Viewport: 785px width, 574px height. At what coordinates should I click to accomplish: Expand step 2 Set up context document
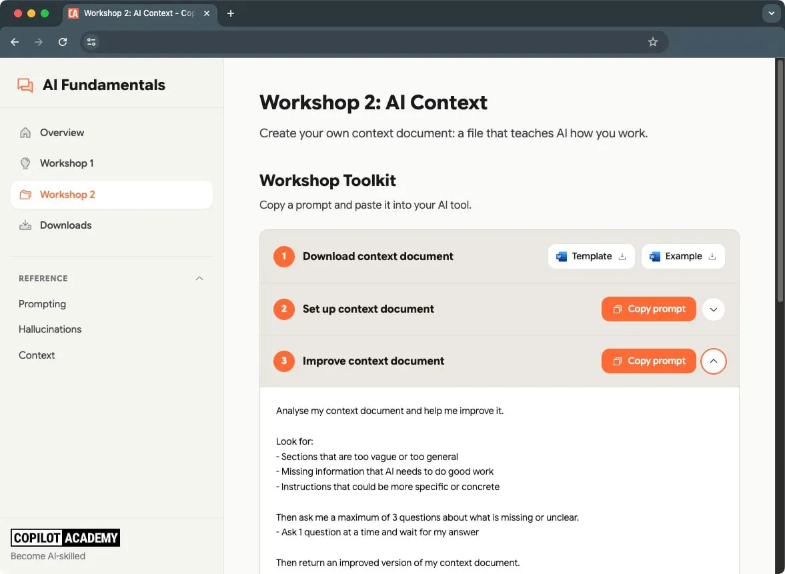click(713, 309)
